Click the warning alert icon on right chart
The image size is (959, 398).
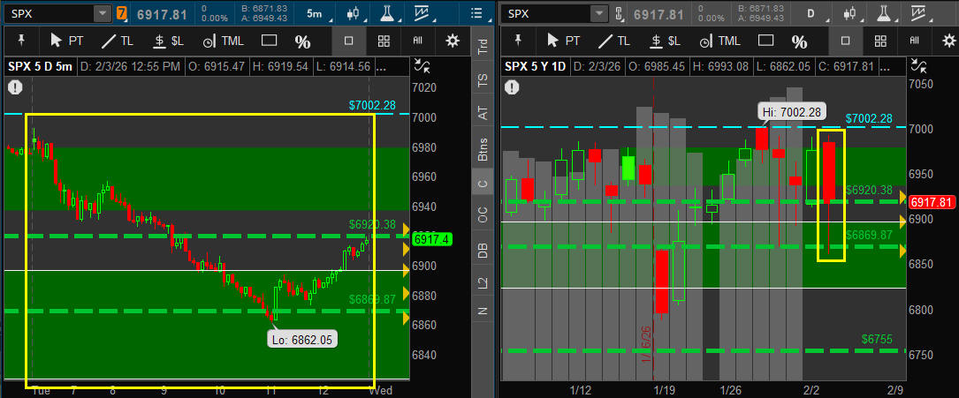513,86
